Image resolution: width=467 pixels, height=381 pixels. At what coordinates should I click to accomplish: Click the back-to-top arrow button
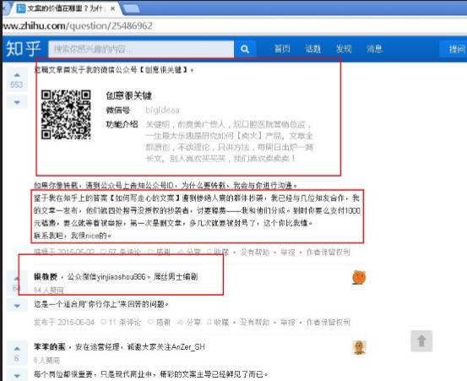coord(421,340)
